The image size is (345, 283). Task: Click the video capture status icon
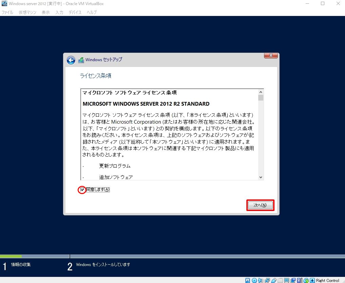[293, 280]
